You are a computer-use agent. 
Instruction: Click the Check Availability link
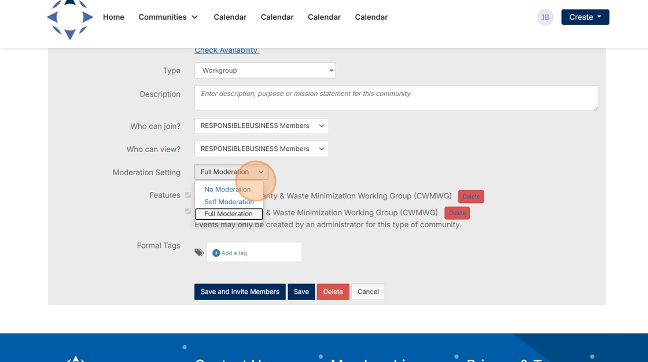point(227,50)
